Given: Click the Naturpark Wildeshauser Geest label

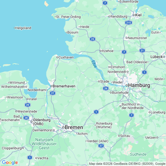Looking at the screenshot, I should click(44, 144).
